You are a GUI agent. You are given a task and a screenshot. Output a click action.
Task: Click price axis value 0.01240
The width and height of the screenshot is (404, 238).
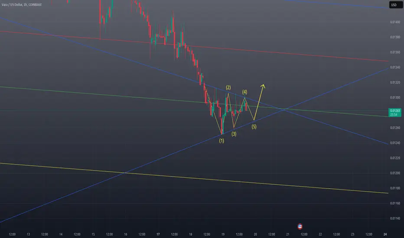pyautogui.click(x=395, y=143)
